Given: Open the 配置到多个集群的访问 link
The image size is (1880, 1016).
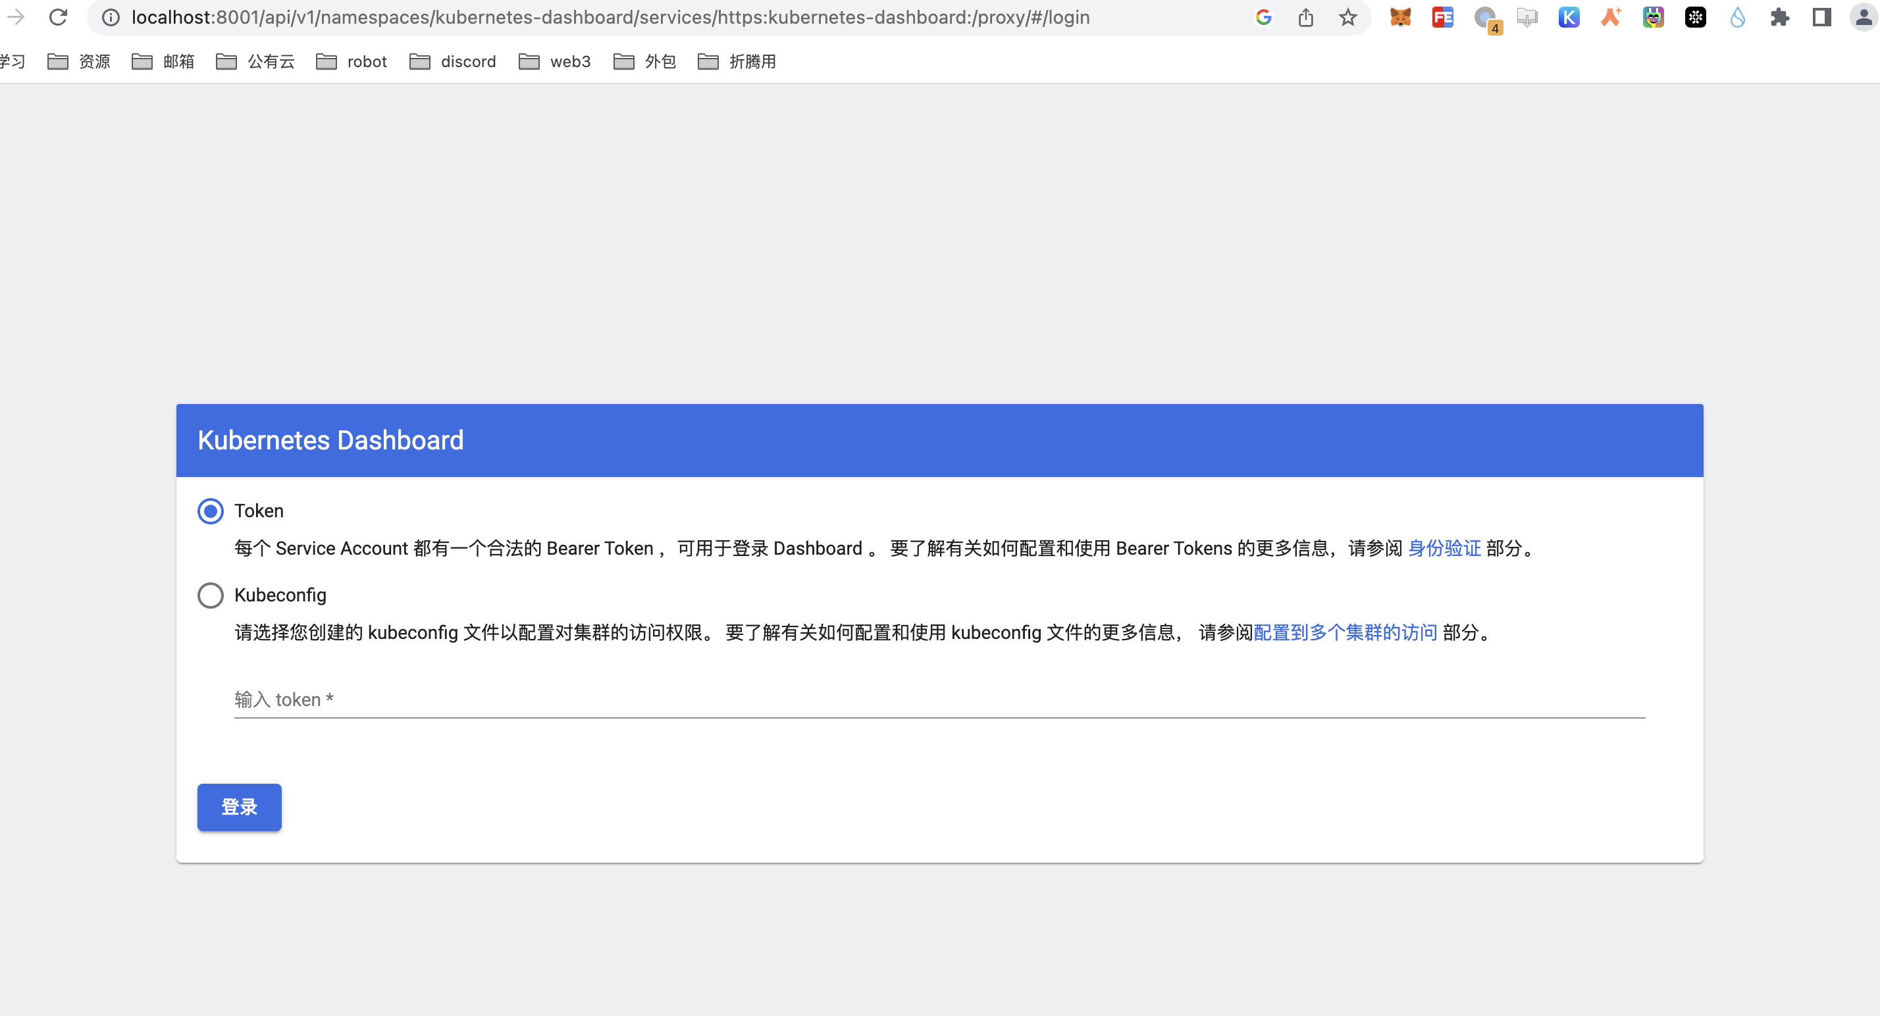Looking at the screenshot, I should click(x=1345, y=632).
